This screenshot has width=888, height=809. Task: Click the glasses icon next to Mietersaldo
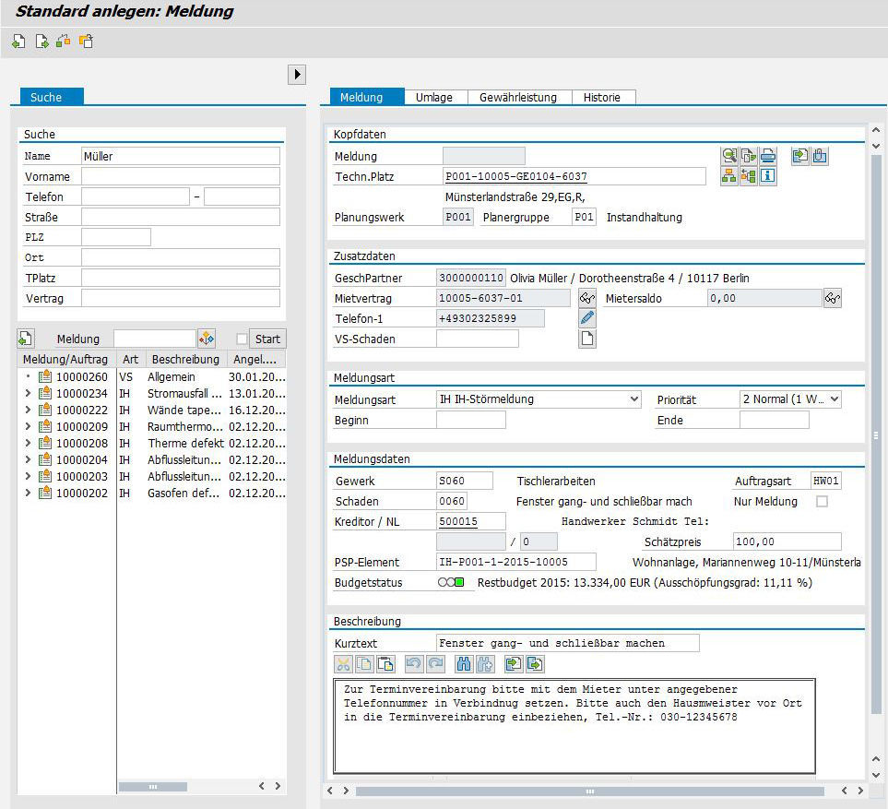point(833,298)
